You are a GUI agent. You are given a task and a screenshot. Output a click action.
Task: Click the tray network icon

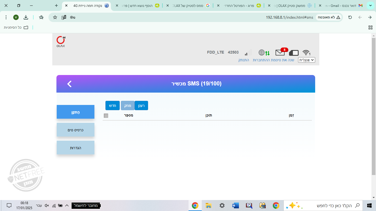(x=54, y=206)
